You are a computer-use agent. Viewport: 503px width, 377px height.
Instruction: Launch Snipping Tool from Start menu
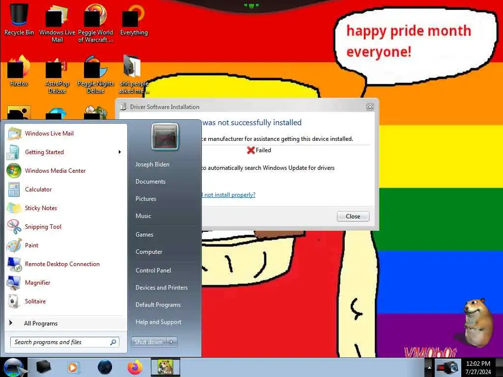[66, 226]
